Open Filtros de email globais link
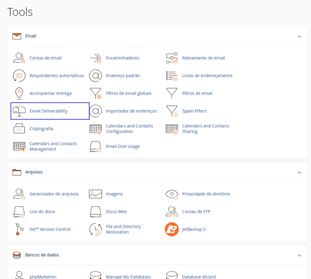This screenshot has width=311, height=279. [129, 93]
